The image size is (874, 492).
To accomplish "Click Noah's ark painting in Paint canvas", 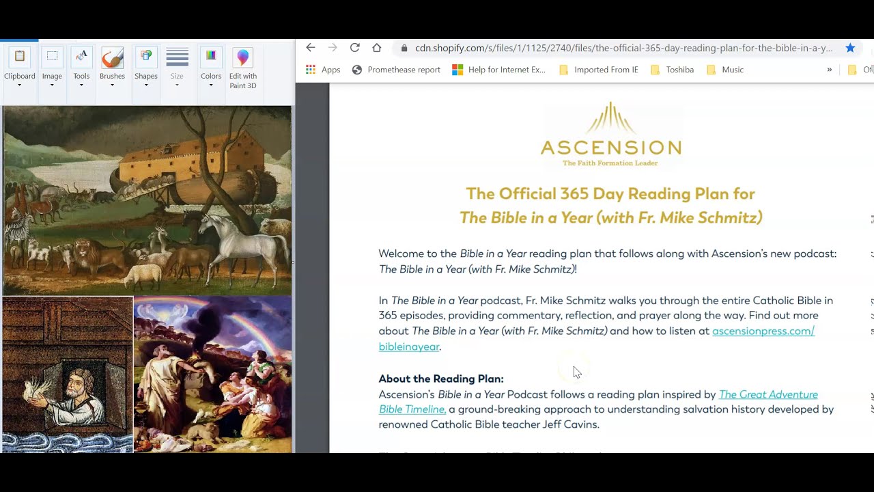I will [x=147, y=200].
